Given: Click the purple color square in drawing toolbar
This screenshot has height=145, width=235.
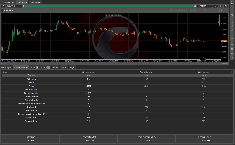Looking at the screenshot, I should 232,49.
